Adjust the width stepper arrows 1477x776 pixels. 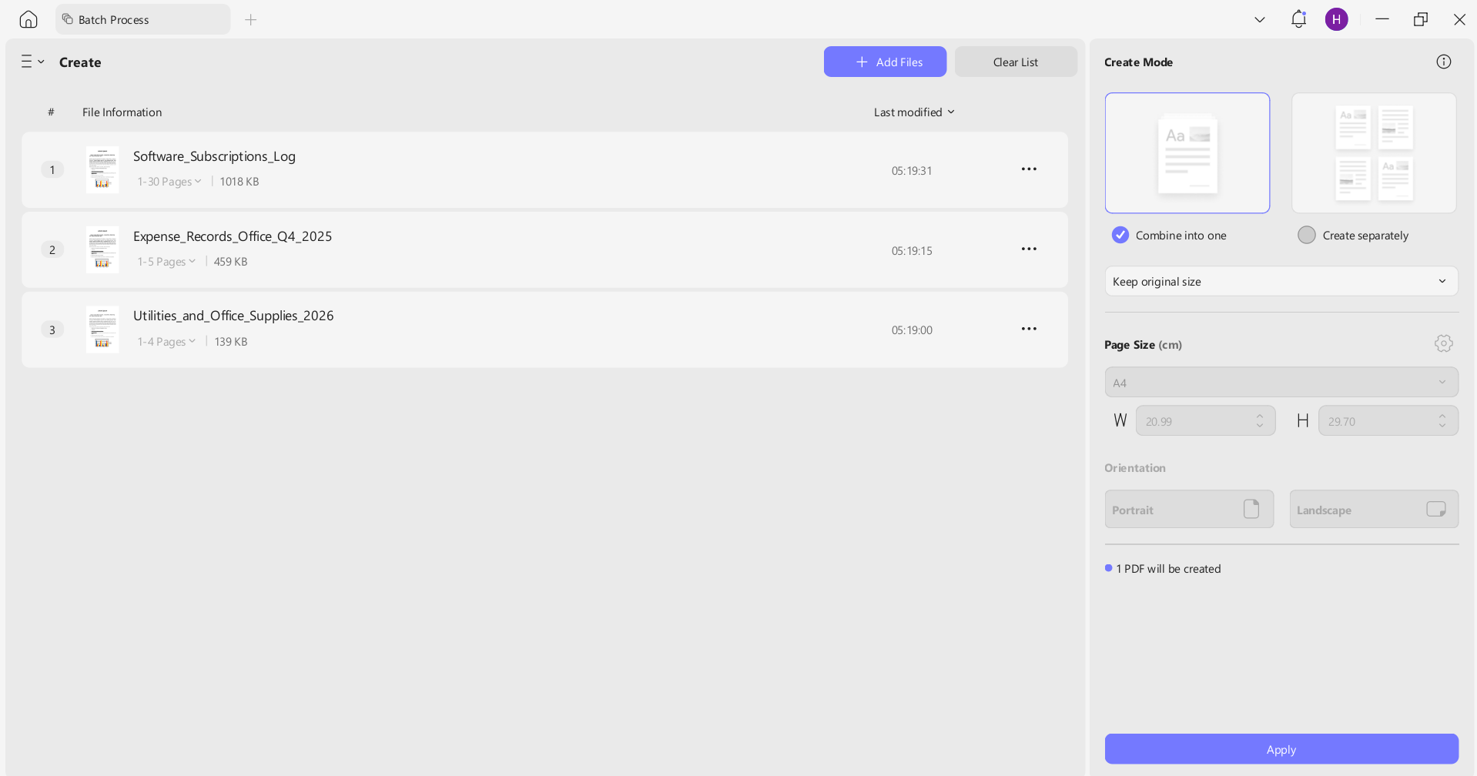[1260, 421]
